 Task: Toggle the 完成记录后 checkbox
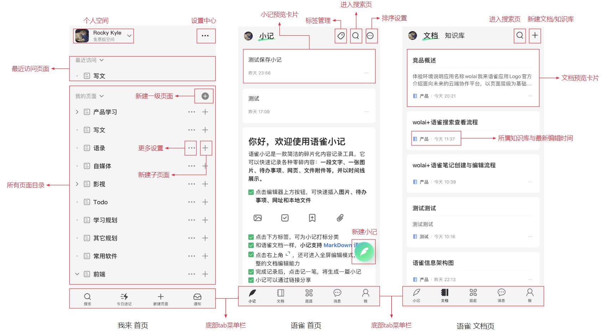(x=251, y=272)
